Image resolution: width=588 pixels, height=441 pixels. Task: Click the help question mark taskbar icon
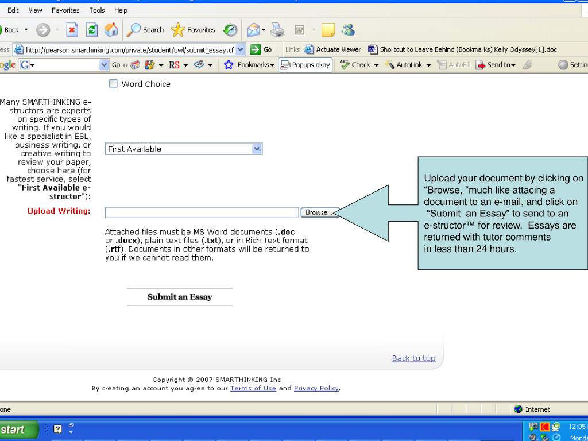tap(57, 429)
